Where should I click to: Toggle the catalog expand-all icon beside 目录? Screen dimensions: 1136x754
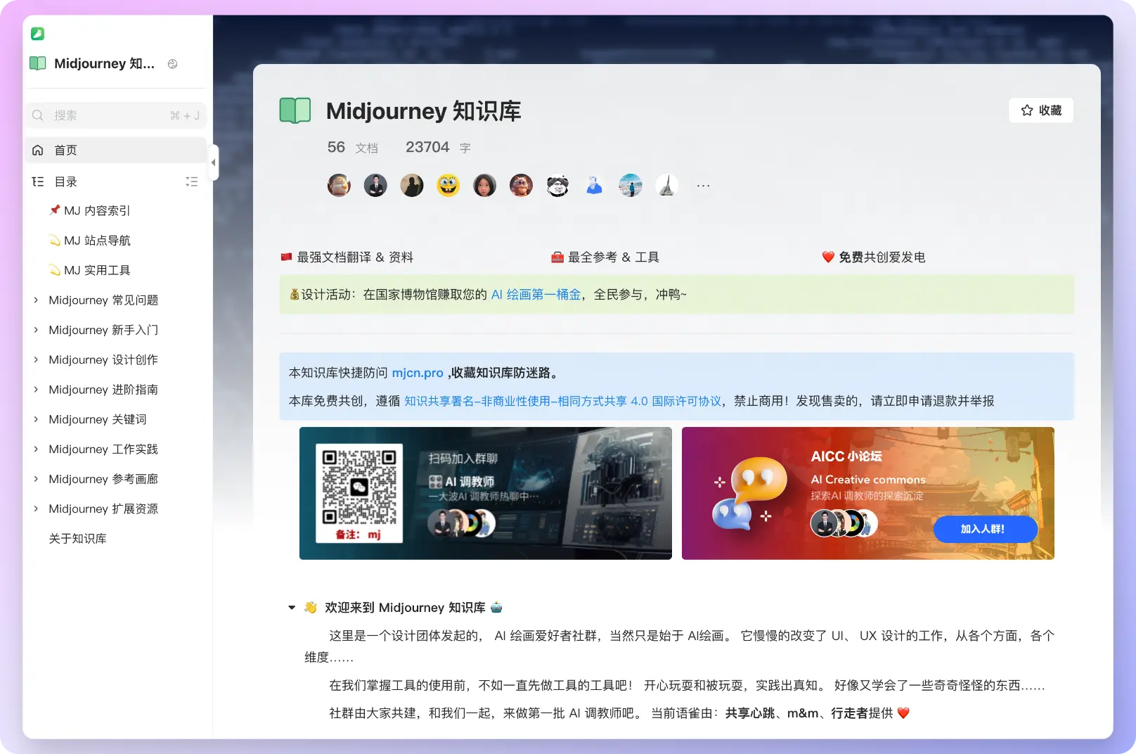(x=191, y=181)
